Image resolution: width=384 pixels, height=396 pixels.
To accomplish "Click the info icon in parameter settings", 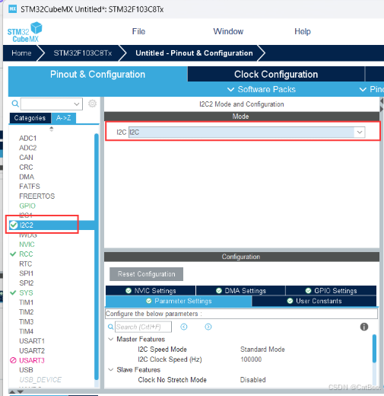I will pyautogui.click(x=364, y=327).
